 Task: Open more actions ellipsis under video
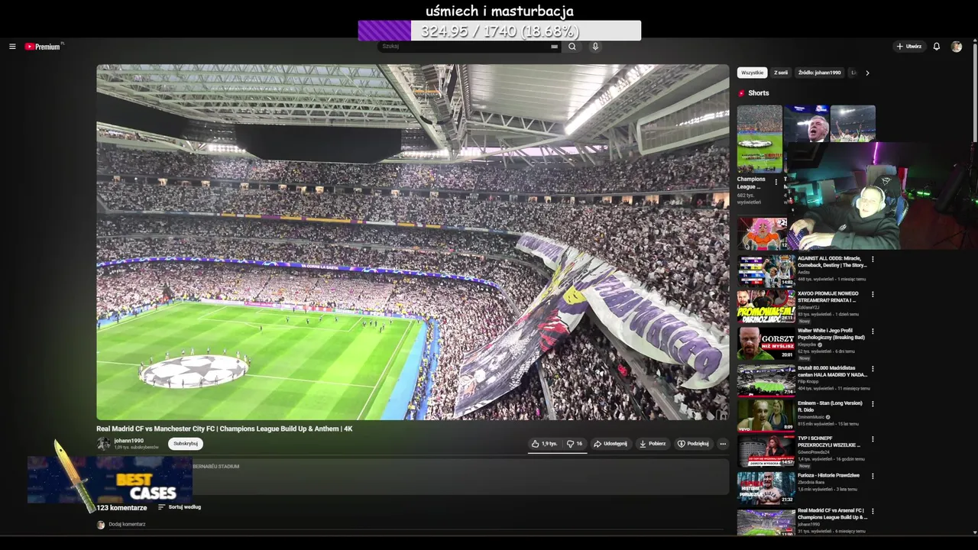(722, 444)
